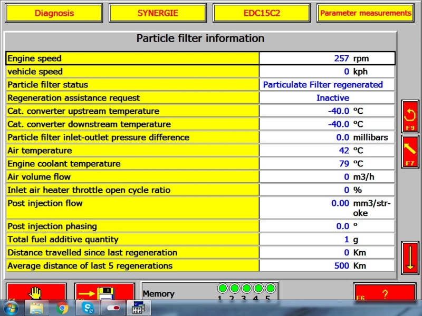This screenshot has height=316, width=422.
Task: Click the F7 back arrow button
Action: (410, 152)
